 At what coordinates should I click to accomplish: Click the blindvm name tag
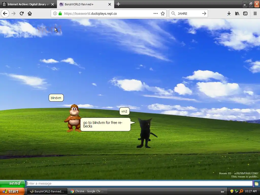[56, 98]
